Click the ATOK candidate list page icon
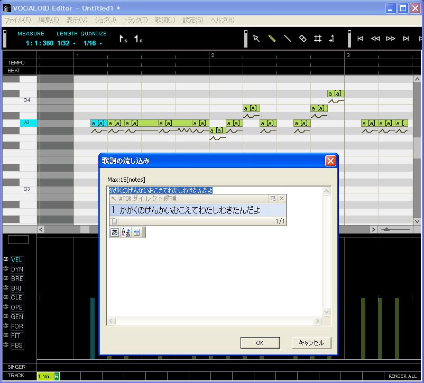The image size is (424, 383). point(114,221)
